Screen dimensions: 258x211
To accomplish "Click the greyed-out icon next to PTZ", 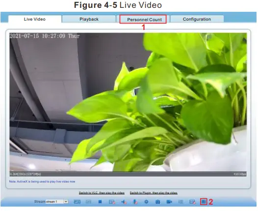I will pyautogui.click(x=88, y=202).
